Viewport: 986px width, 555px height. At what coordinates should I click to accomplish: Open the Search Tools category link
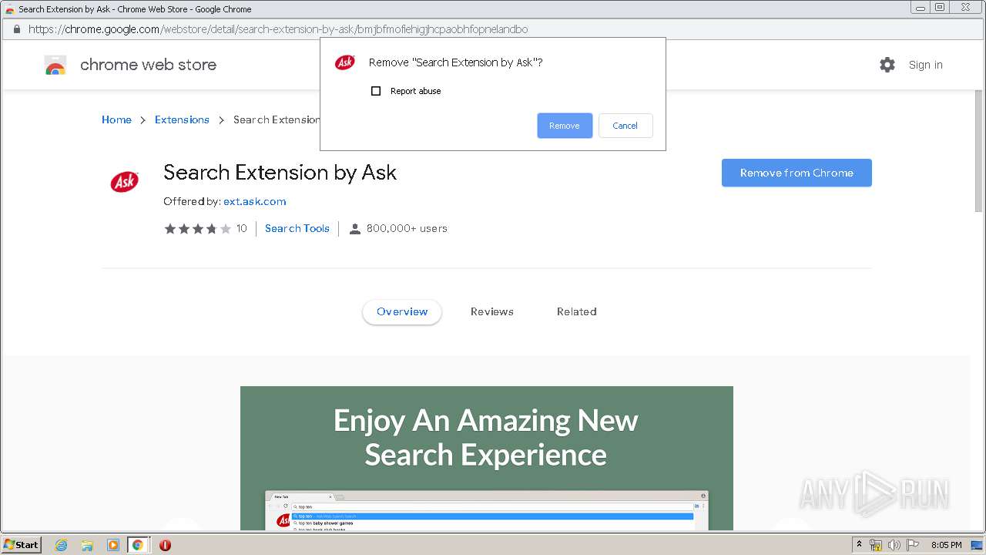click(297, 228)
